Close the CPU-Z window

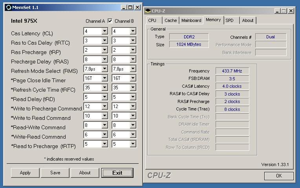coord(291,11)
